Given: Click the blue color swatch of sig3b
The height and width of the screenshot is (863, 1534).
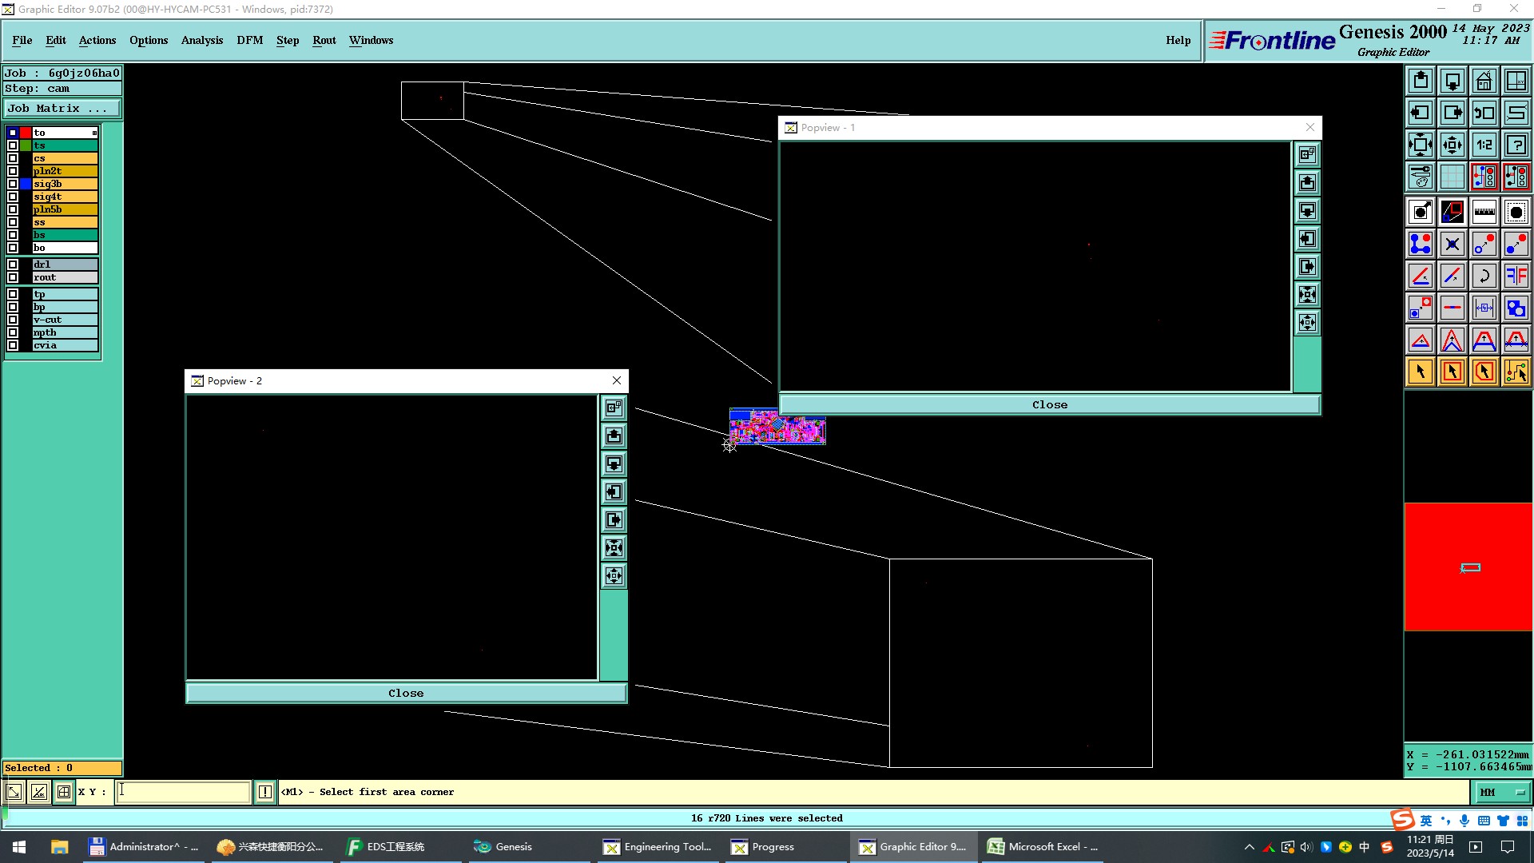Looking at the screenshot, I should click(x=26, y=184).
